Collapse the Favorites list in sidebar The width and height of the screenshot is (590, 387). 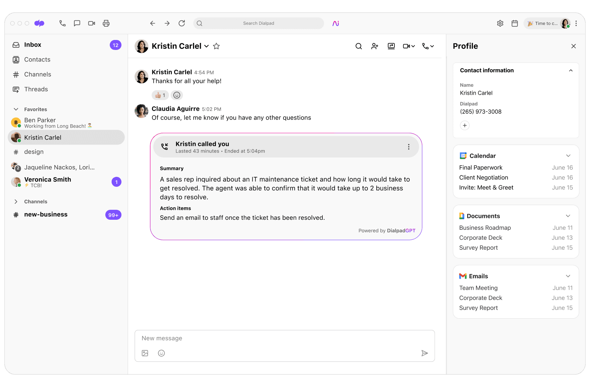(x=16, y=109)
